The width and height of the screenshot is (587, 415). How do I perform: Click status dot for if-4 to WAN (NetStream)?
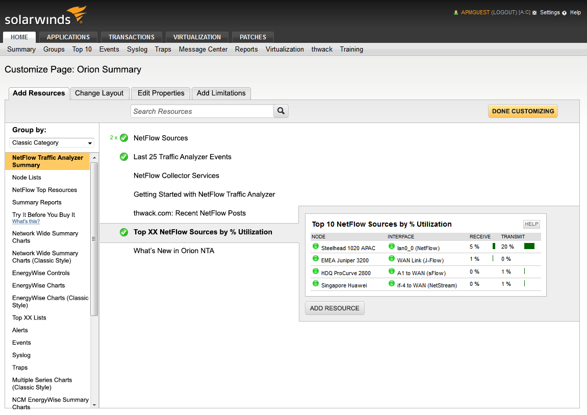click(392, 283)
